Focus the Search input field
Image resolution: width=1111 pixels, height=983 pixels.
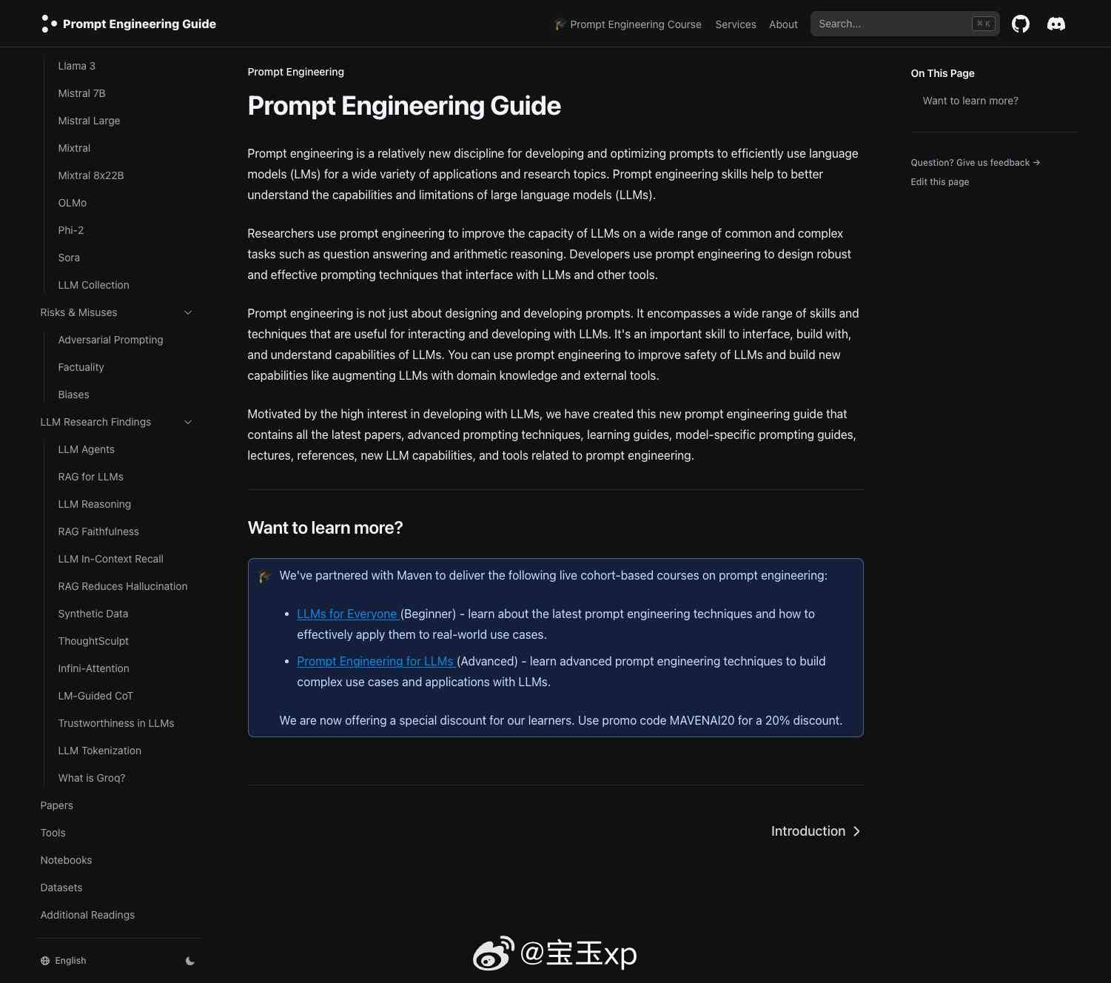click(x=892, y=24)
